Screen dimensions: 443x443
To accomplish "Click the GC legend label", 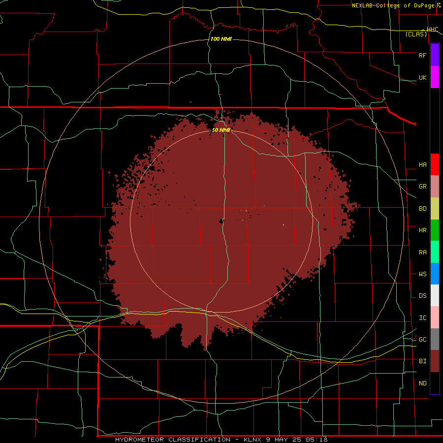I will tap(422, 340).
